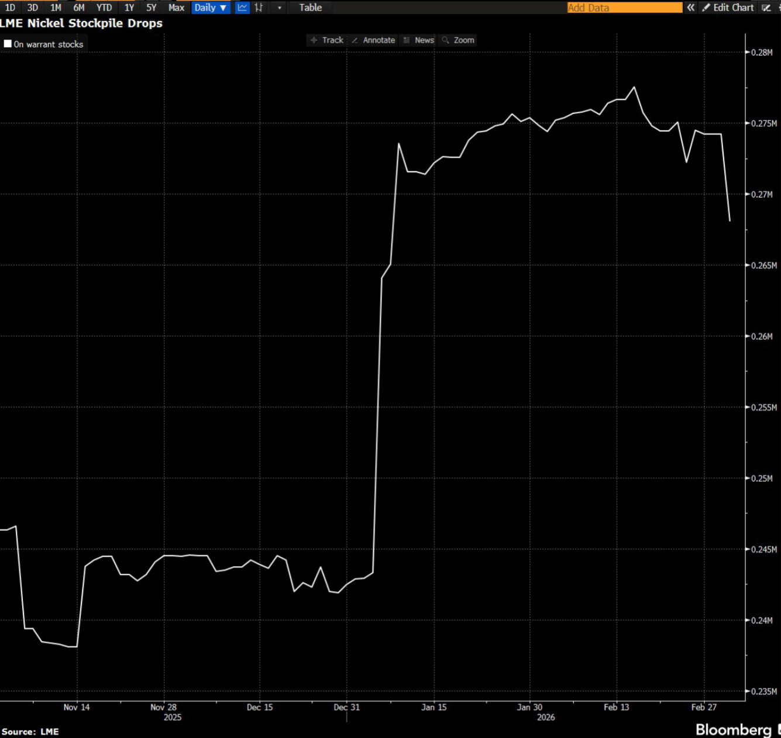Select the 1M time range
Screen dimensions: 781x738
click(56, 8)
